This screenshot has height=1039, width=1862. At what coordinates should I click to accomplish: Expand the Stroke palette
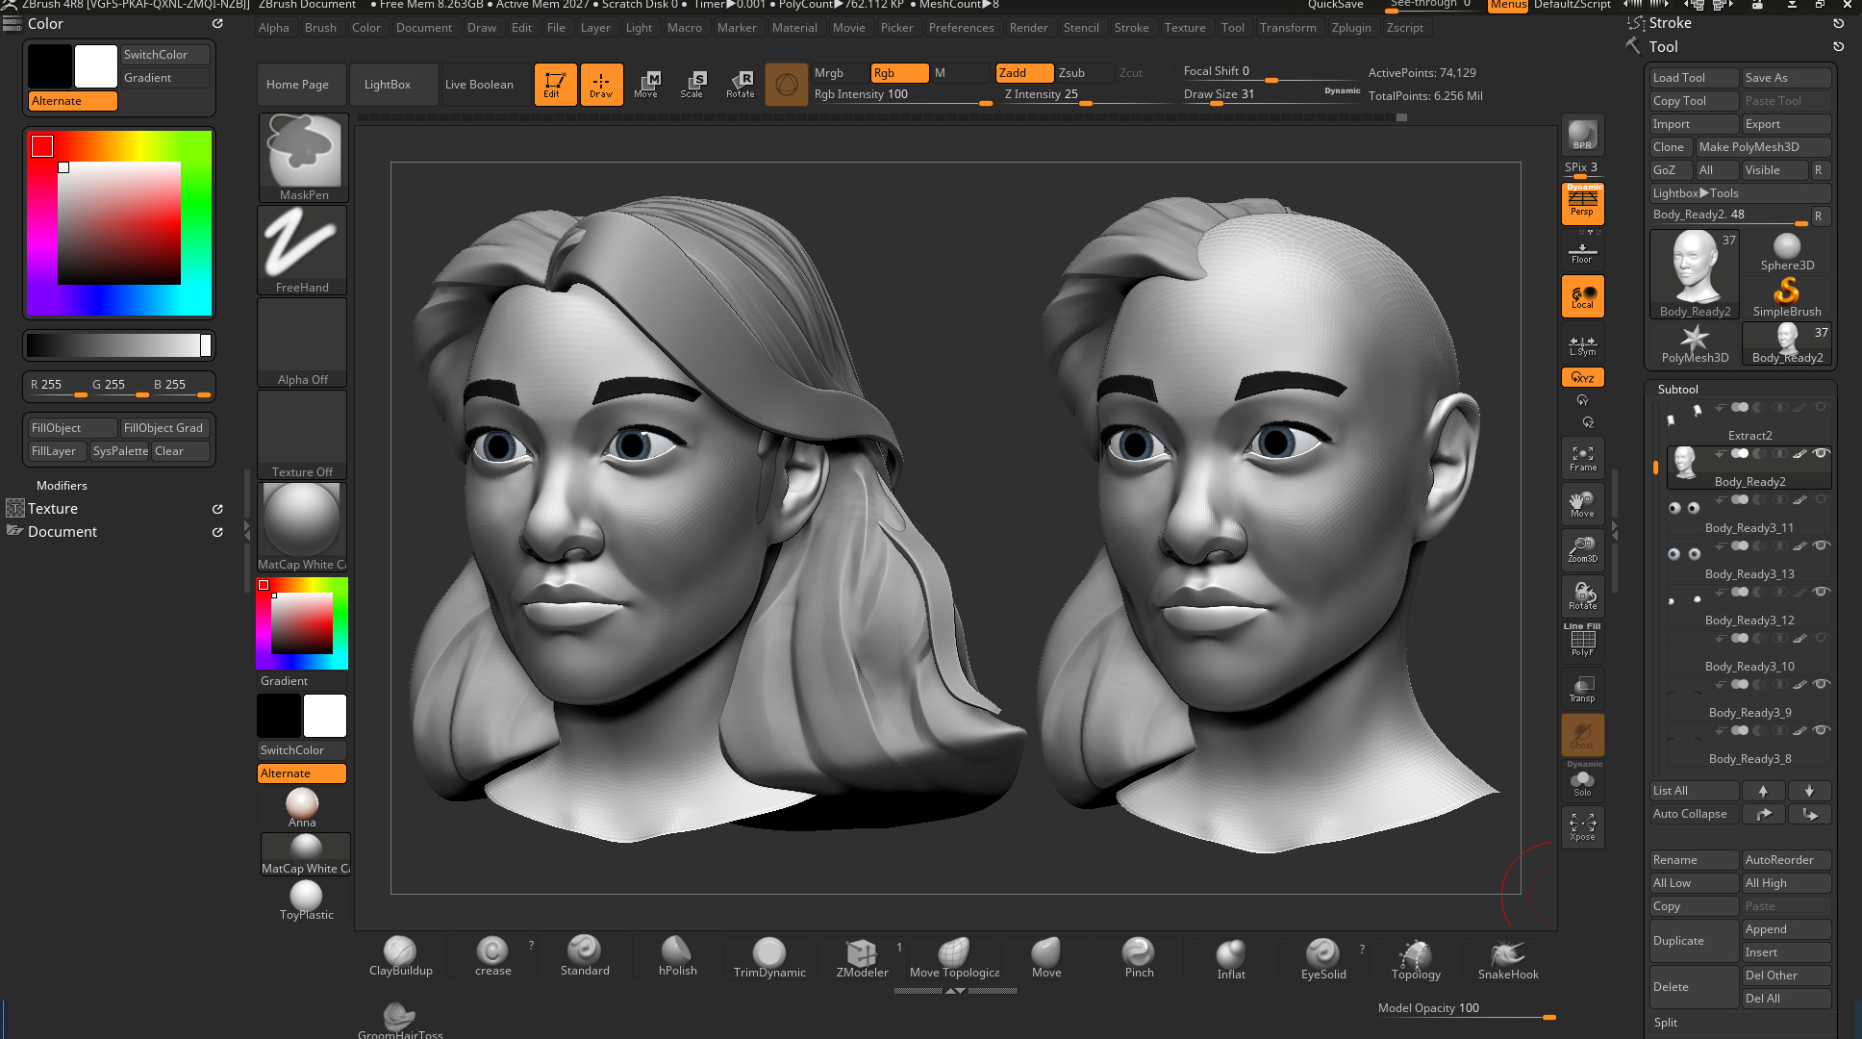[1670, 23]
